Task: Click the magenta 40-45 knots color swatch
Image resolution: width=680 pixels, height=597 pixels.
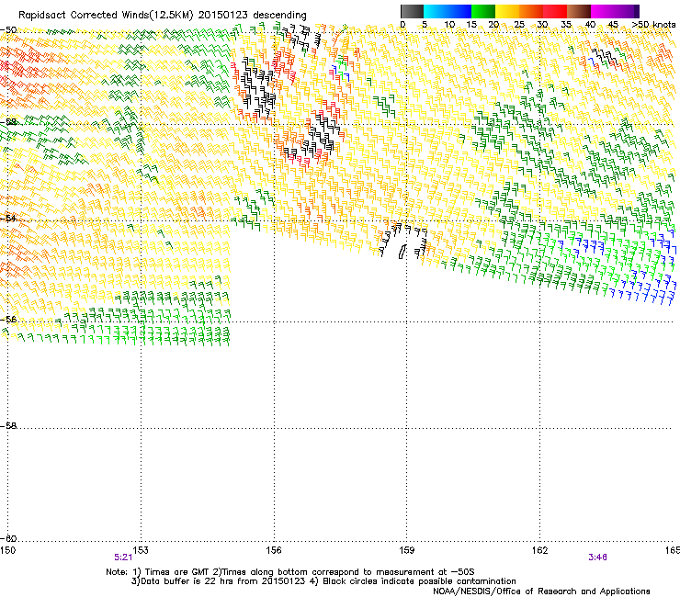Action: click(603, 11)
